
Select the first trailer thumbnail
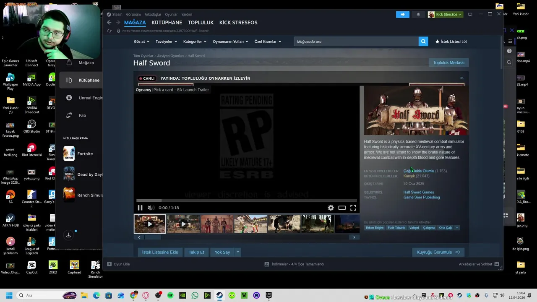coord(150,224)
